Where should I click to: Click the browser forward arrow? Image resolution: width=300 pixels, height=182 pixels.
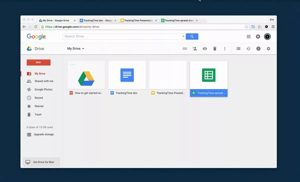pos(30,27)
